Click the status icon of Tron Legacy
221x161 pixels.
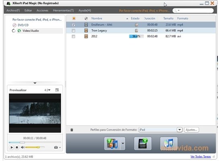(136, 31)
